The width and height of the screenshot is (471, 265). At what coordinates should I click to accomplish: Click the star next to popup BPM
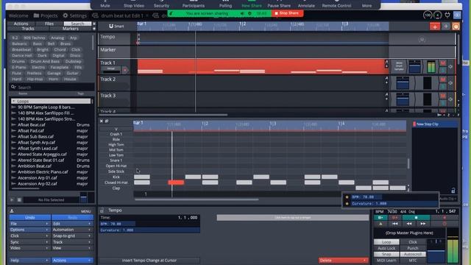tap(347, 197)
